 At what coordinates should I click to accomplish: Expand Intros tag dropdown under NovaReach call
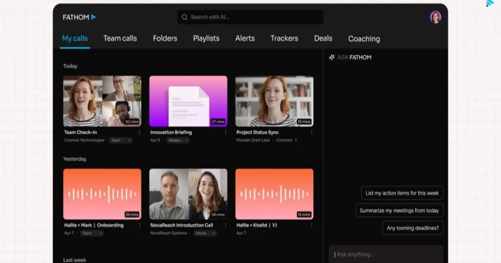click(205, 233)
